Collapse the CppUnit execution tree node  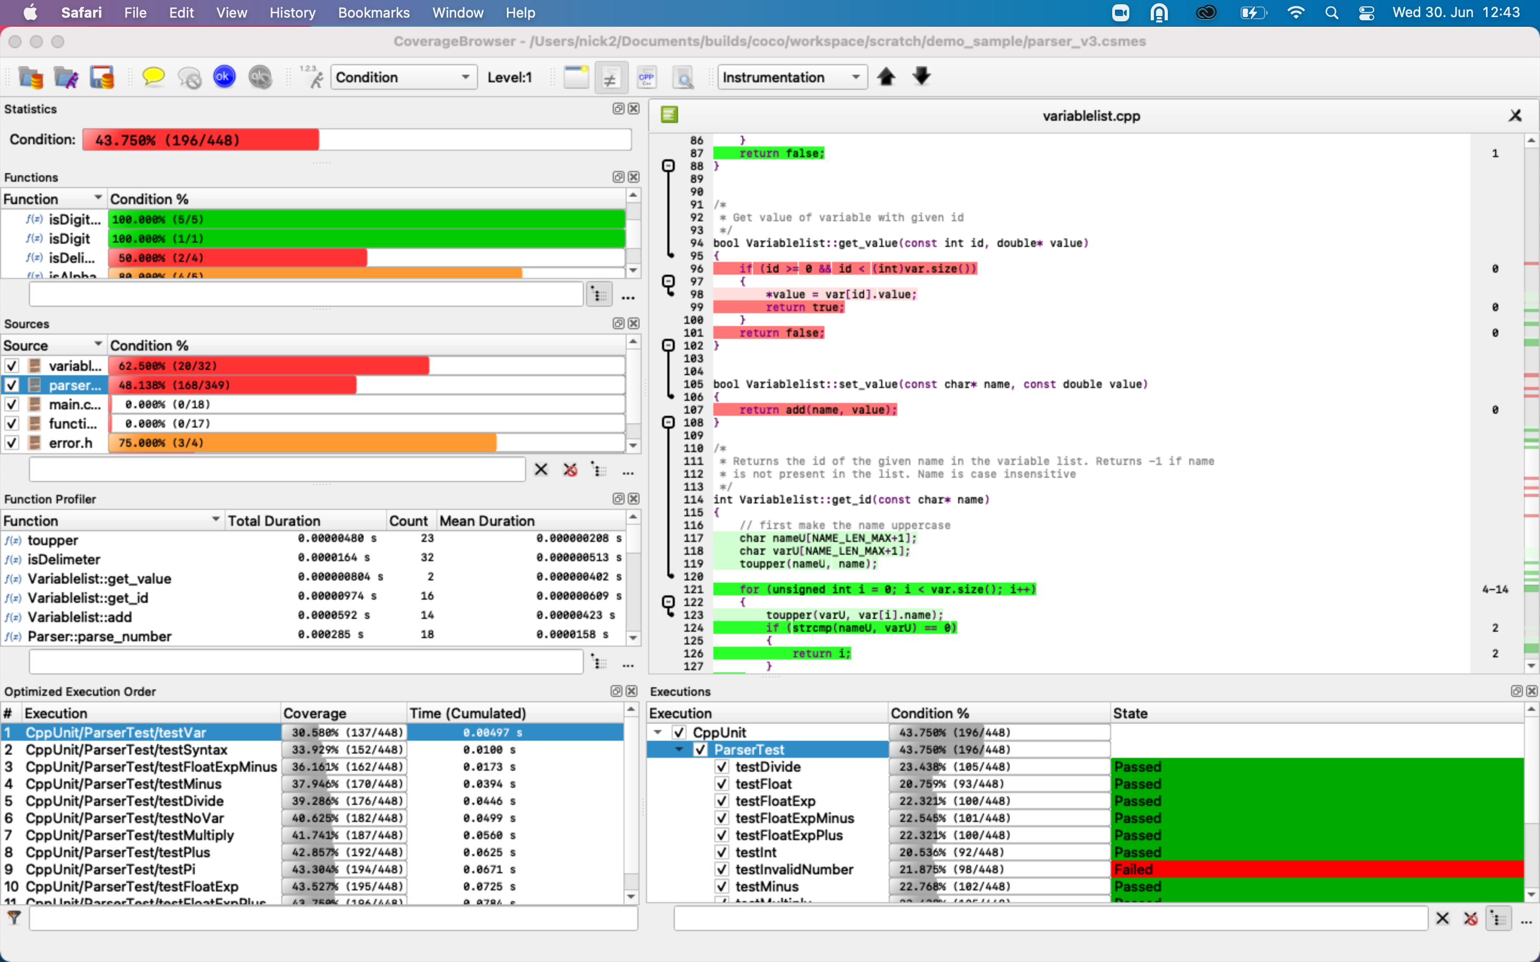point(658,732)
